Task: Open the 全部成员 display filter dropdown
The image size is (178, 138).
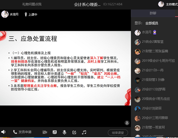Action: [x=152, y=23]
